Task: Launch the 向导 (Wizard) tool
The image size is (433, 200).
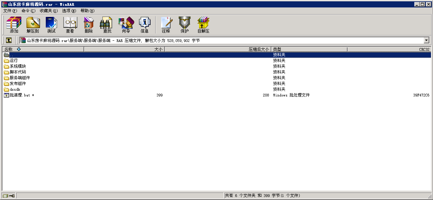Action: (126, 25)
